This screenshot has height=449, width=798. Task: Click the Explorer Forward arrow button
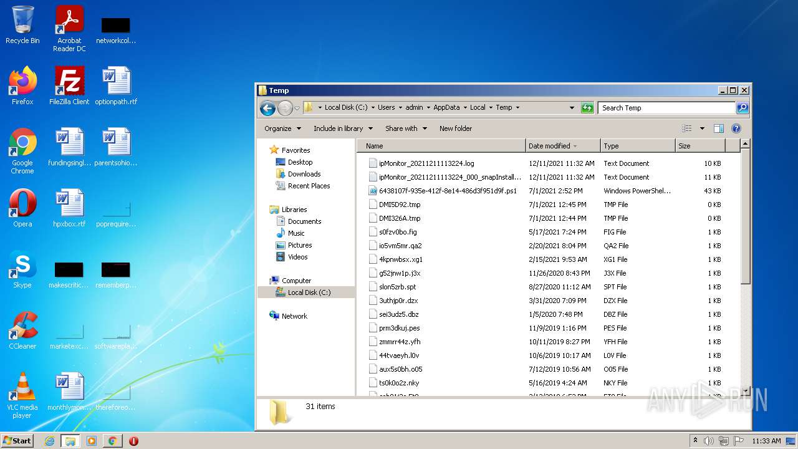[x=285, y=108]
